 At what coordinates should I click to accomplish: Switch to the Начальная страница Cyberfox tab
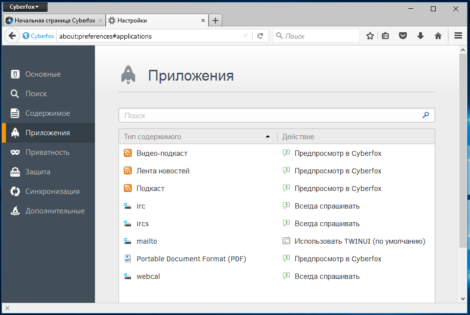[x=54, y=21]
